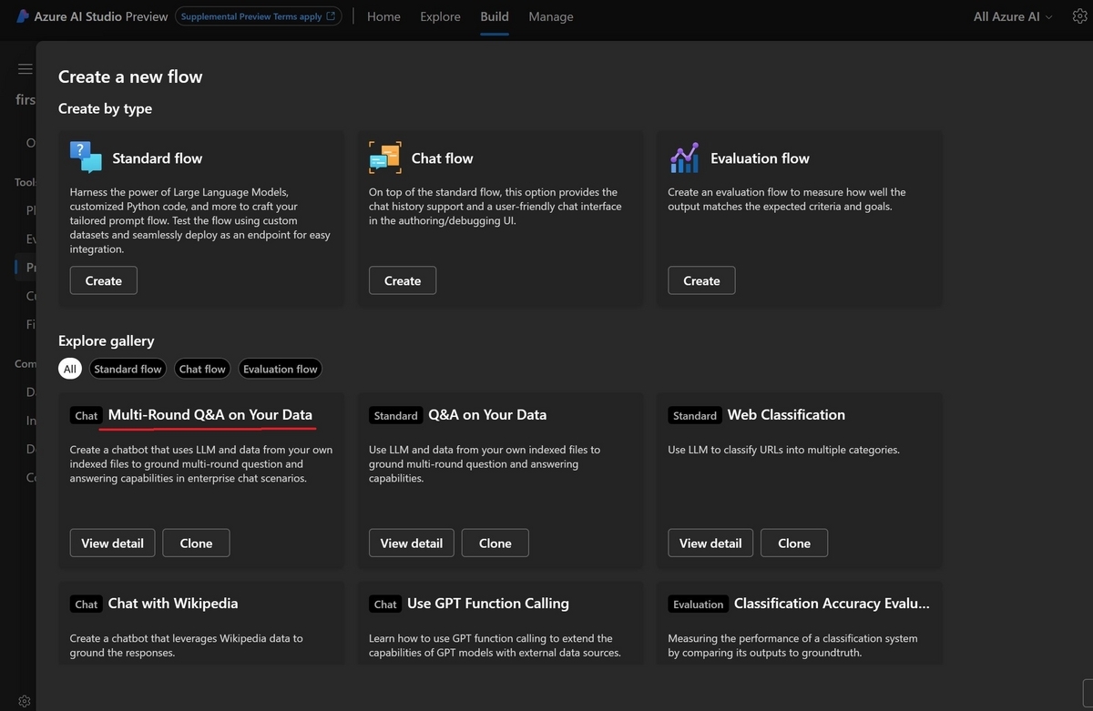Collapse the sidebar with the hamburger icon
The height and width of the screenshot is (711, 1093).
[x=24, y=67]
